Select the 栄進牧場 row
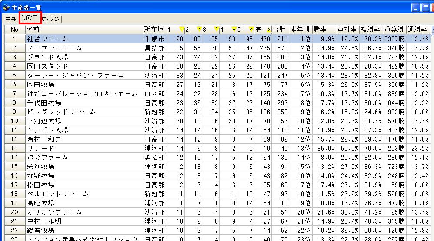 point(217,167)
